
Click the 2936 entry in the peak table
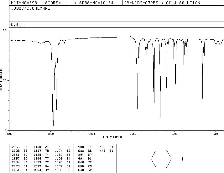point(16,147)
